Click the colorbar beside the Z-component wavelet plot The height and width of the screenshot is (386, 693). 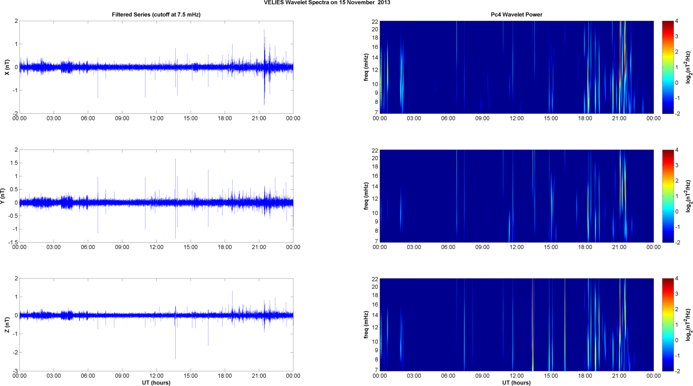tap(668, 325)
